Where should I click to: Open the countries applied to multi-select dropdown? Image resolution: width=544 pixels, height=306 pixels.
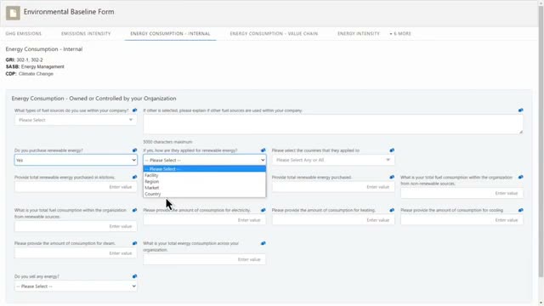pyautogui.click(x=333, y=160)
